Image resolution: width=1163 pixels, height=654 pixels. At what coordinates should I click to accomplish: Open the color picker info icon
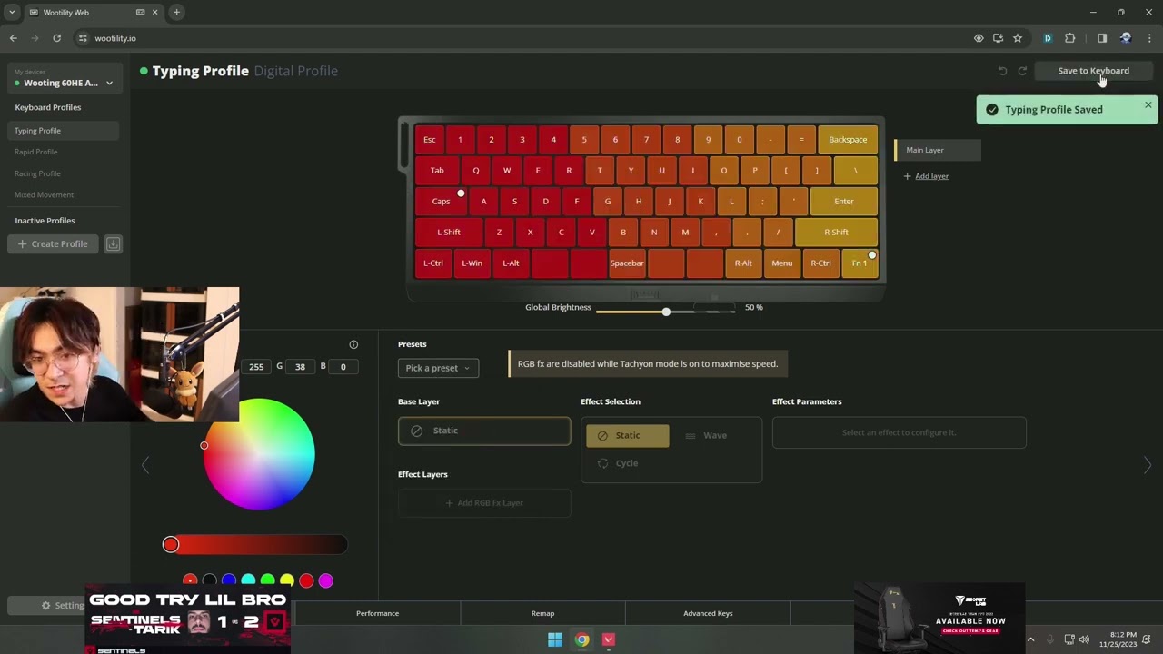pos(353,344)
